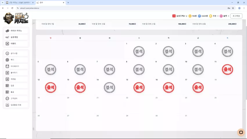Open the chat bubble widget
The image size is (247, 139).
pos(241,132)
